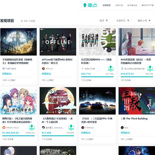This screenshot has height=155, width=155.
Task: Expand the 全部状态 status filter dropdown
Action: coord(123,21)
